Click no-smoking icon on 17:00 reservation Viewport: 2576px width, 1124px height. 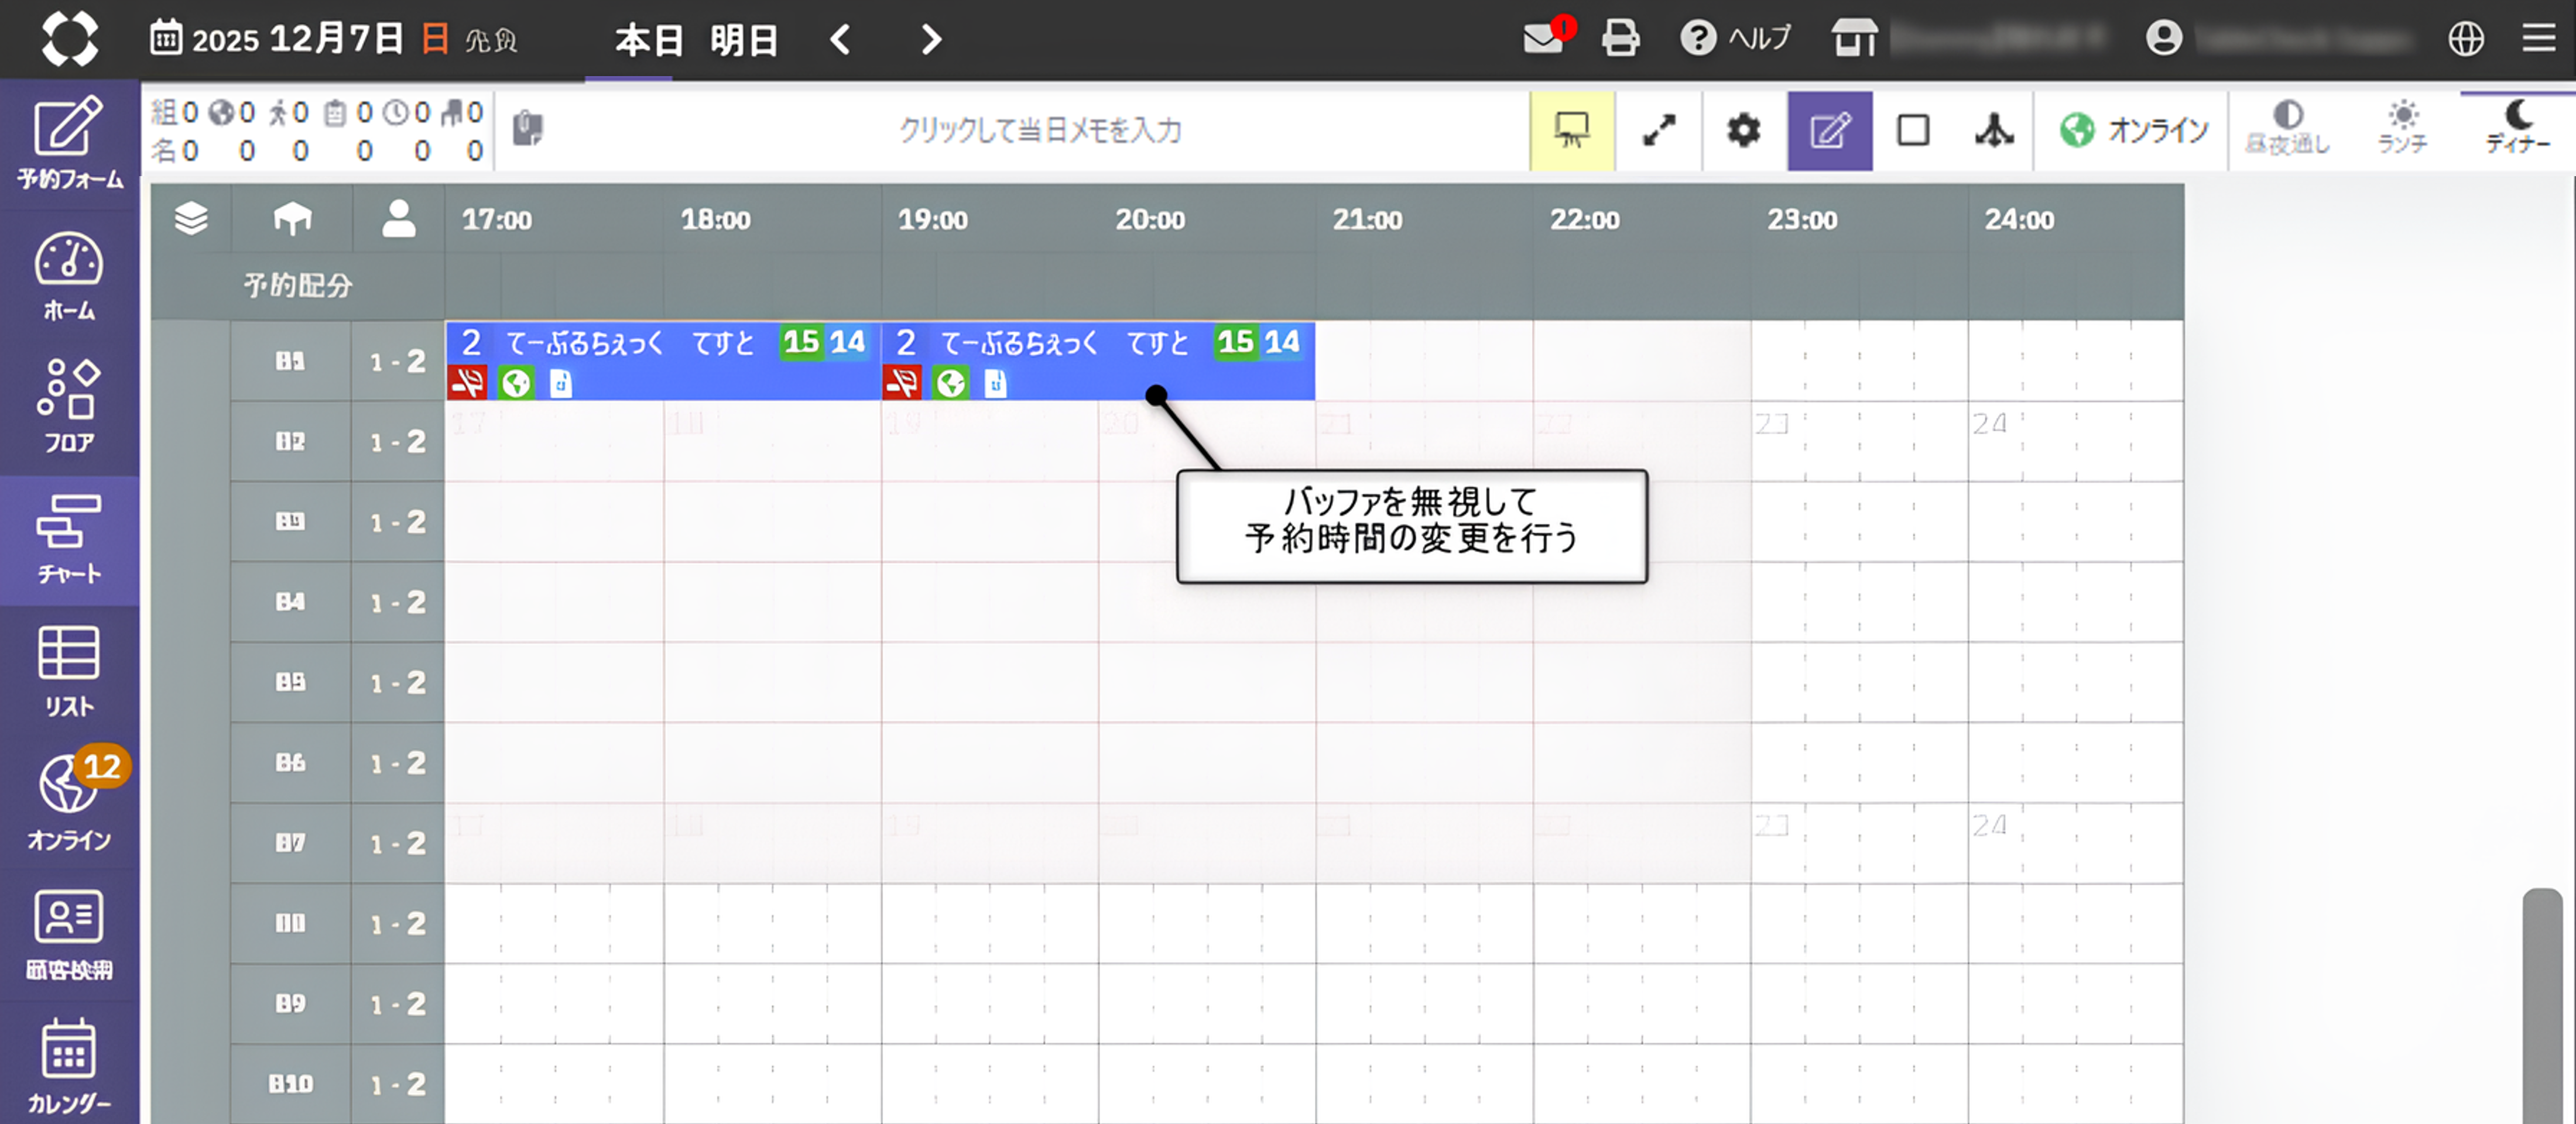point(467,383)
